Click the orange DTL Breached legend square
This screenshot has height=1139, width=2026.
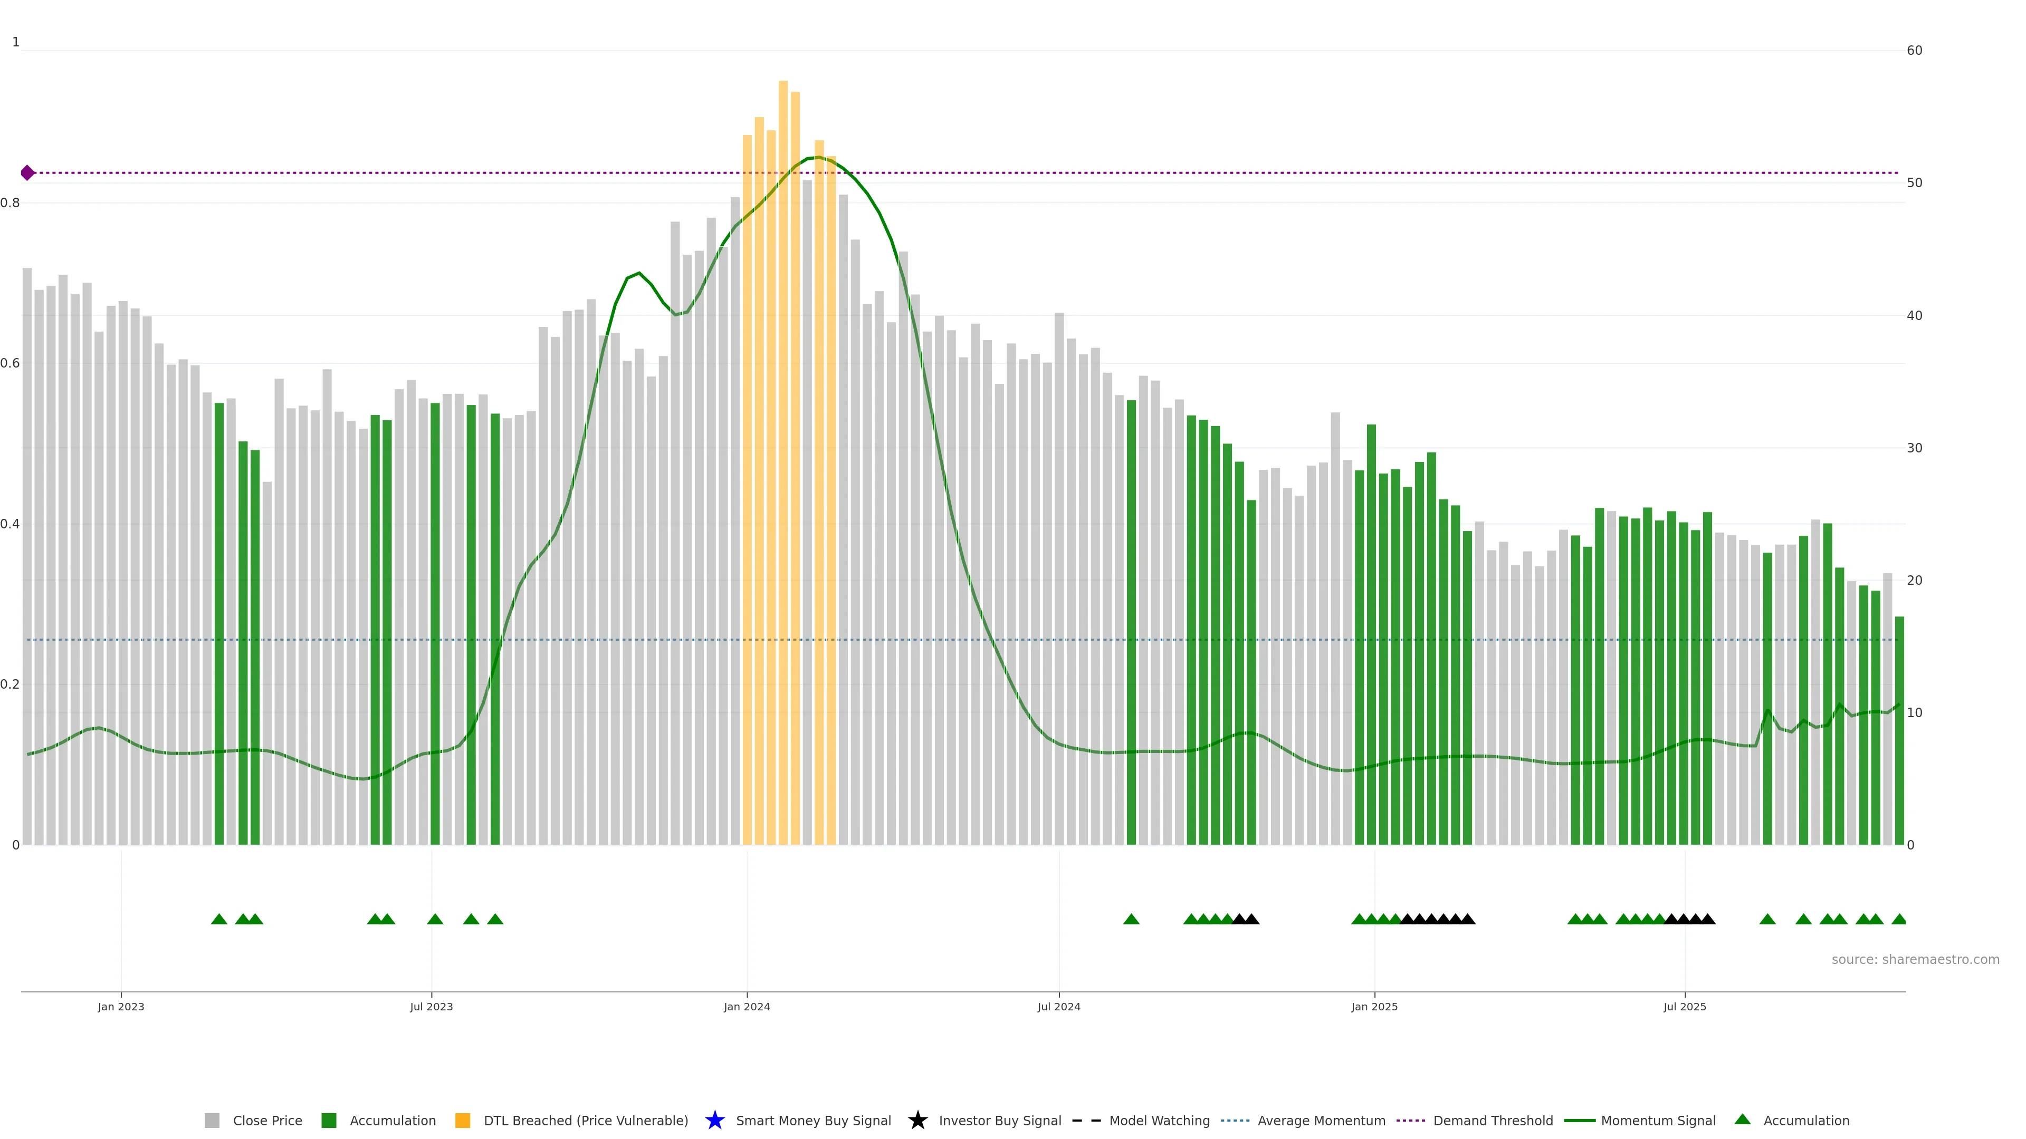coord(463,1120)
